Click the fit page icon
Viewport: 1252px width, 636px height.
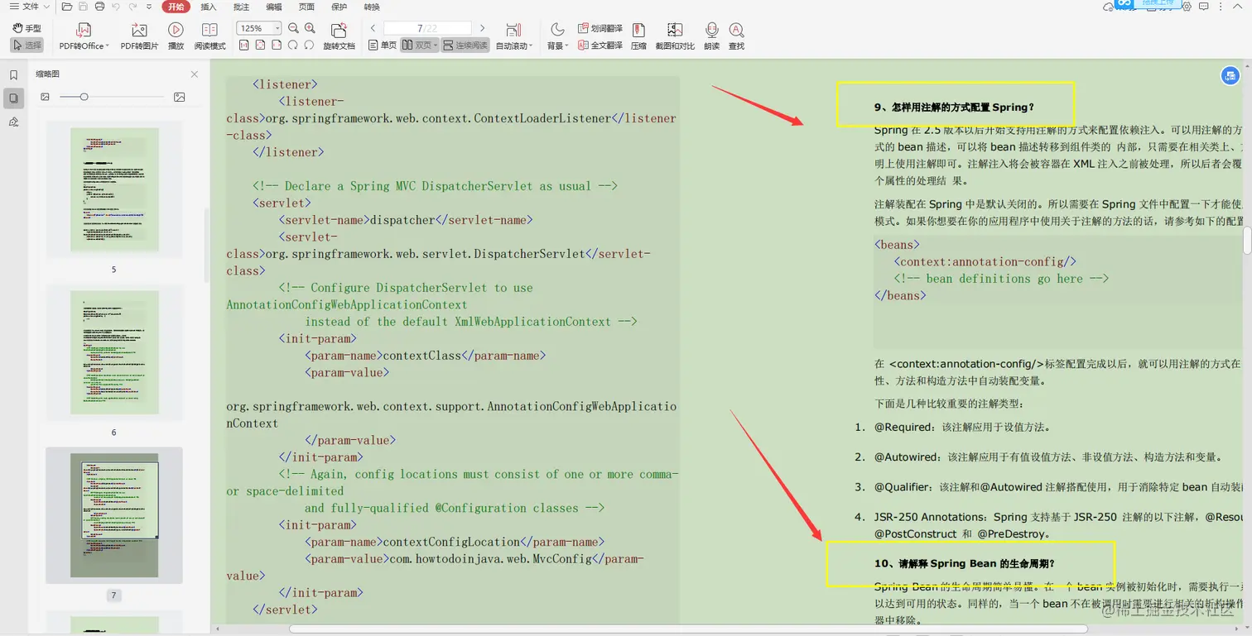point(260,45)
